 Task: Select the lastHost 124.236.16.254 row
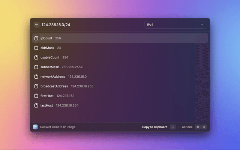point(120,105)
